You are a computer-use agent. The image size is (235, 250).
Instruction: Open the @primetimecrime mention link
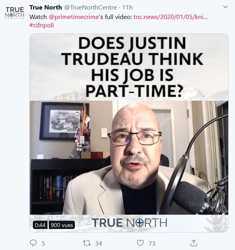(x=74, y=17)
